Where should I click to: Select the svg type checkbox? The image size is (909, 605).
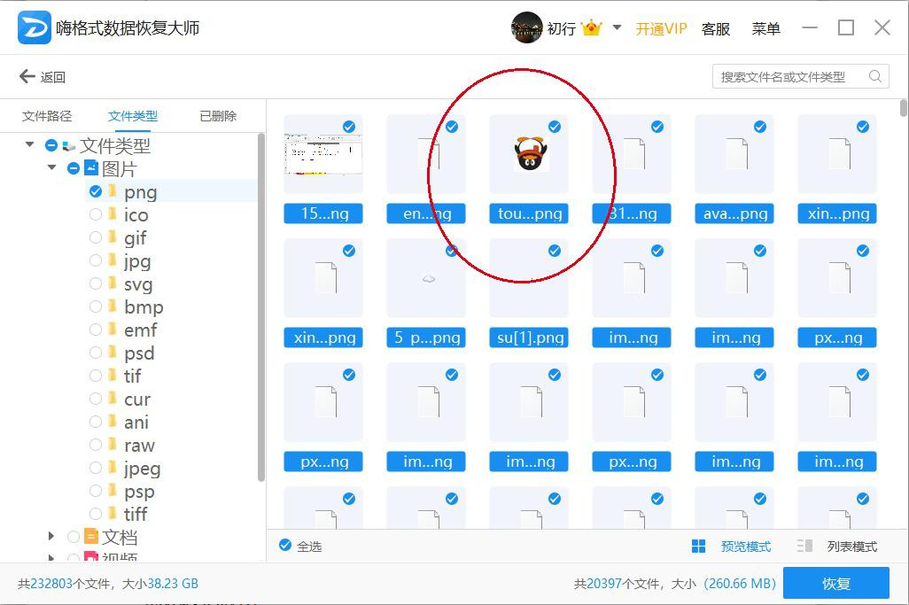tap(96, 283)
